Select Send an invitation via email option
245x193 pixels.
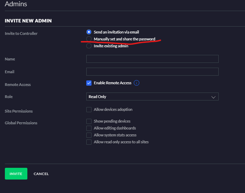(x=89, y=32)
